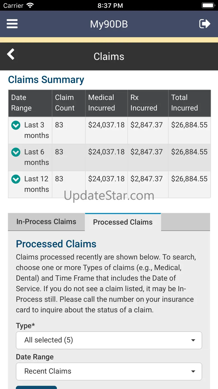Tap the battery indicator in status bar

208,6
